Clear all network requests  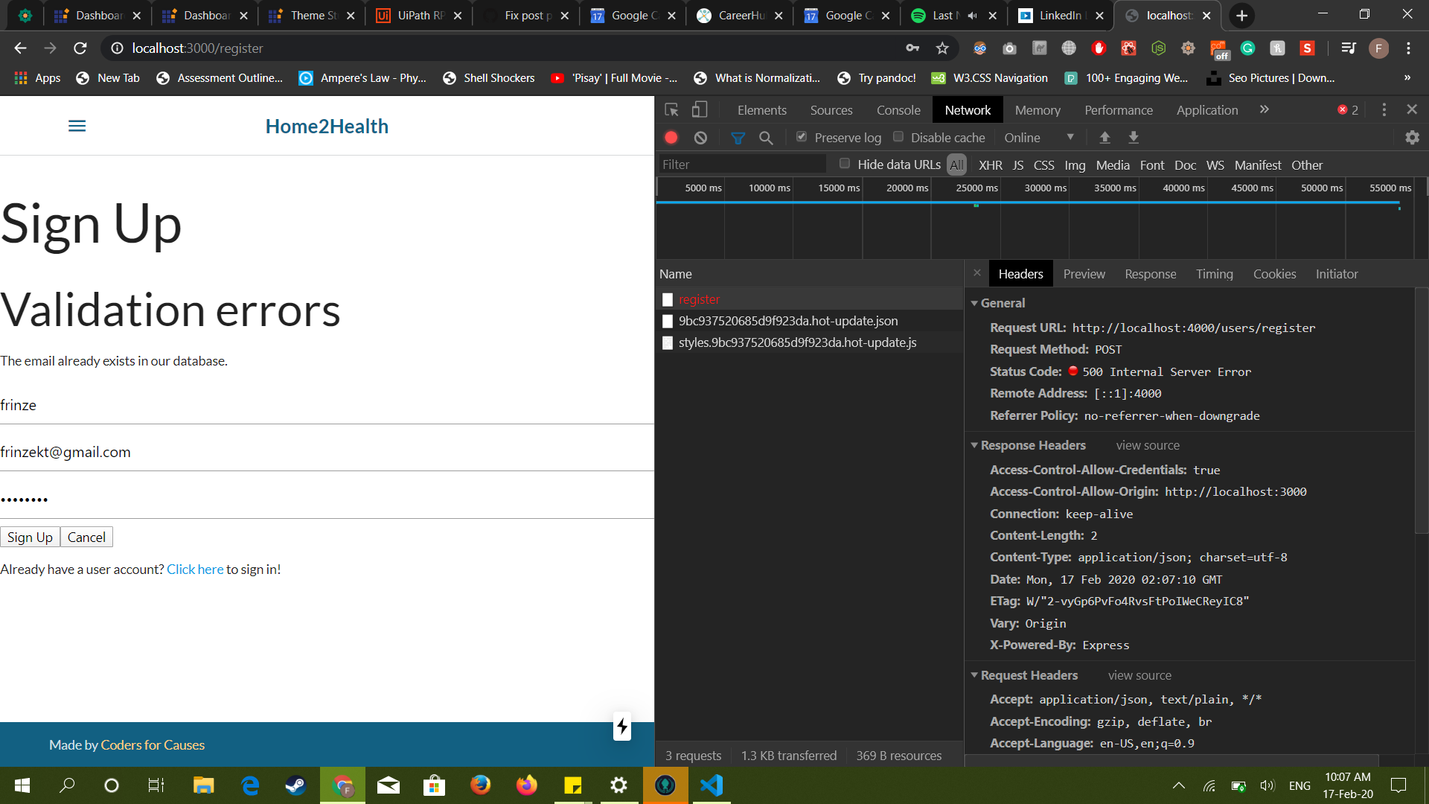(700, 137)
